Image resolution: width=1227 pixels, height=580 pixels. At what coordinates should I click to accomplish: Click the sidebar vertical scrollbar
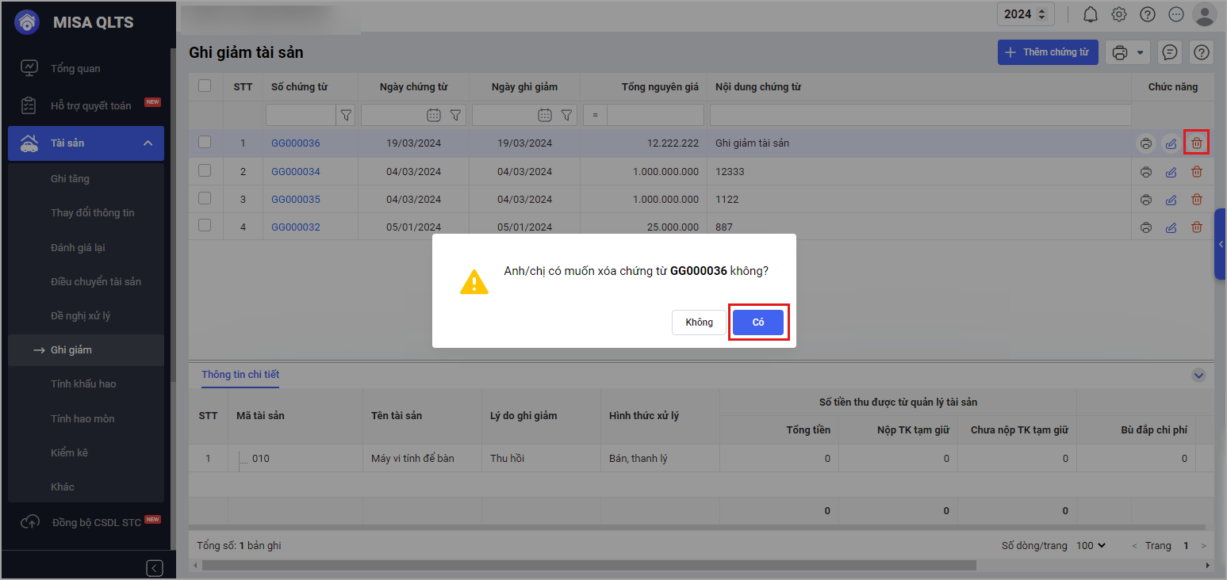pos(172,216)
